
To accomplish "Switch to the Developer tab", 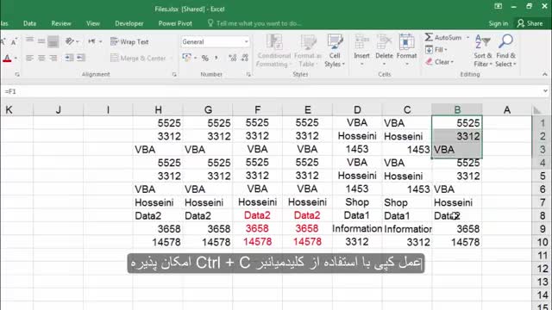I will click(129, 23).
